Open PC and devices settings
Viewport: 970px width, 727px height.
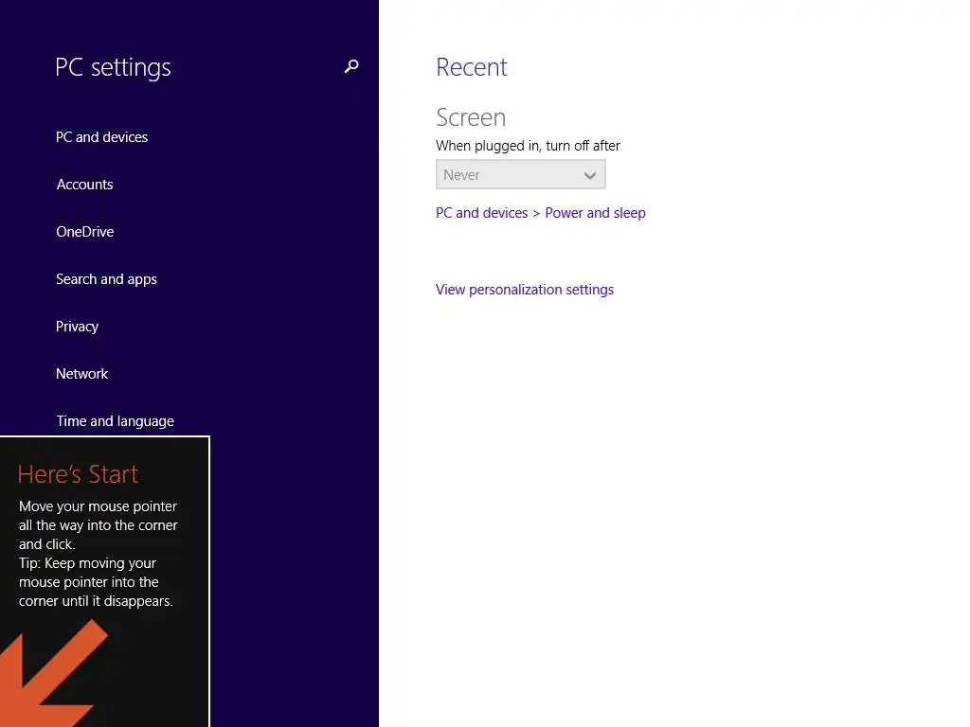coord(101,136)
